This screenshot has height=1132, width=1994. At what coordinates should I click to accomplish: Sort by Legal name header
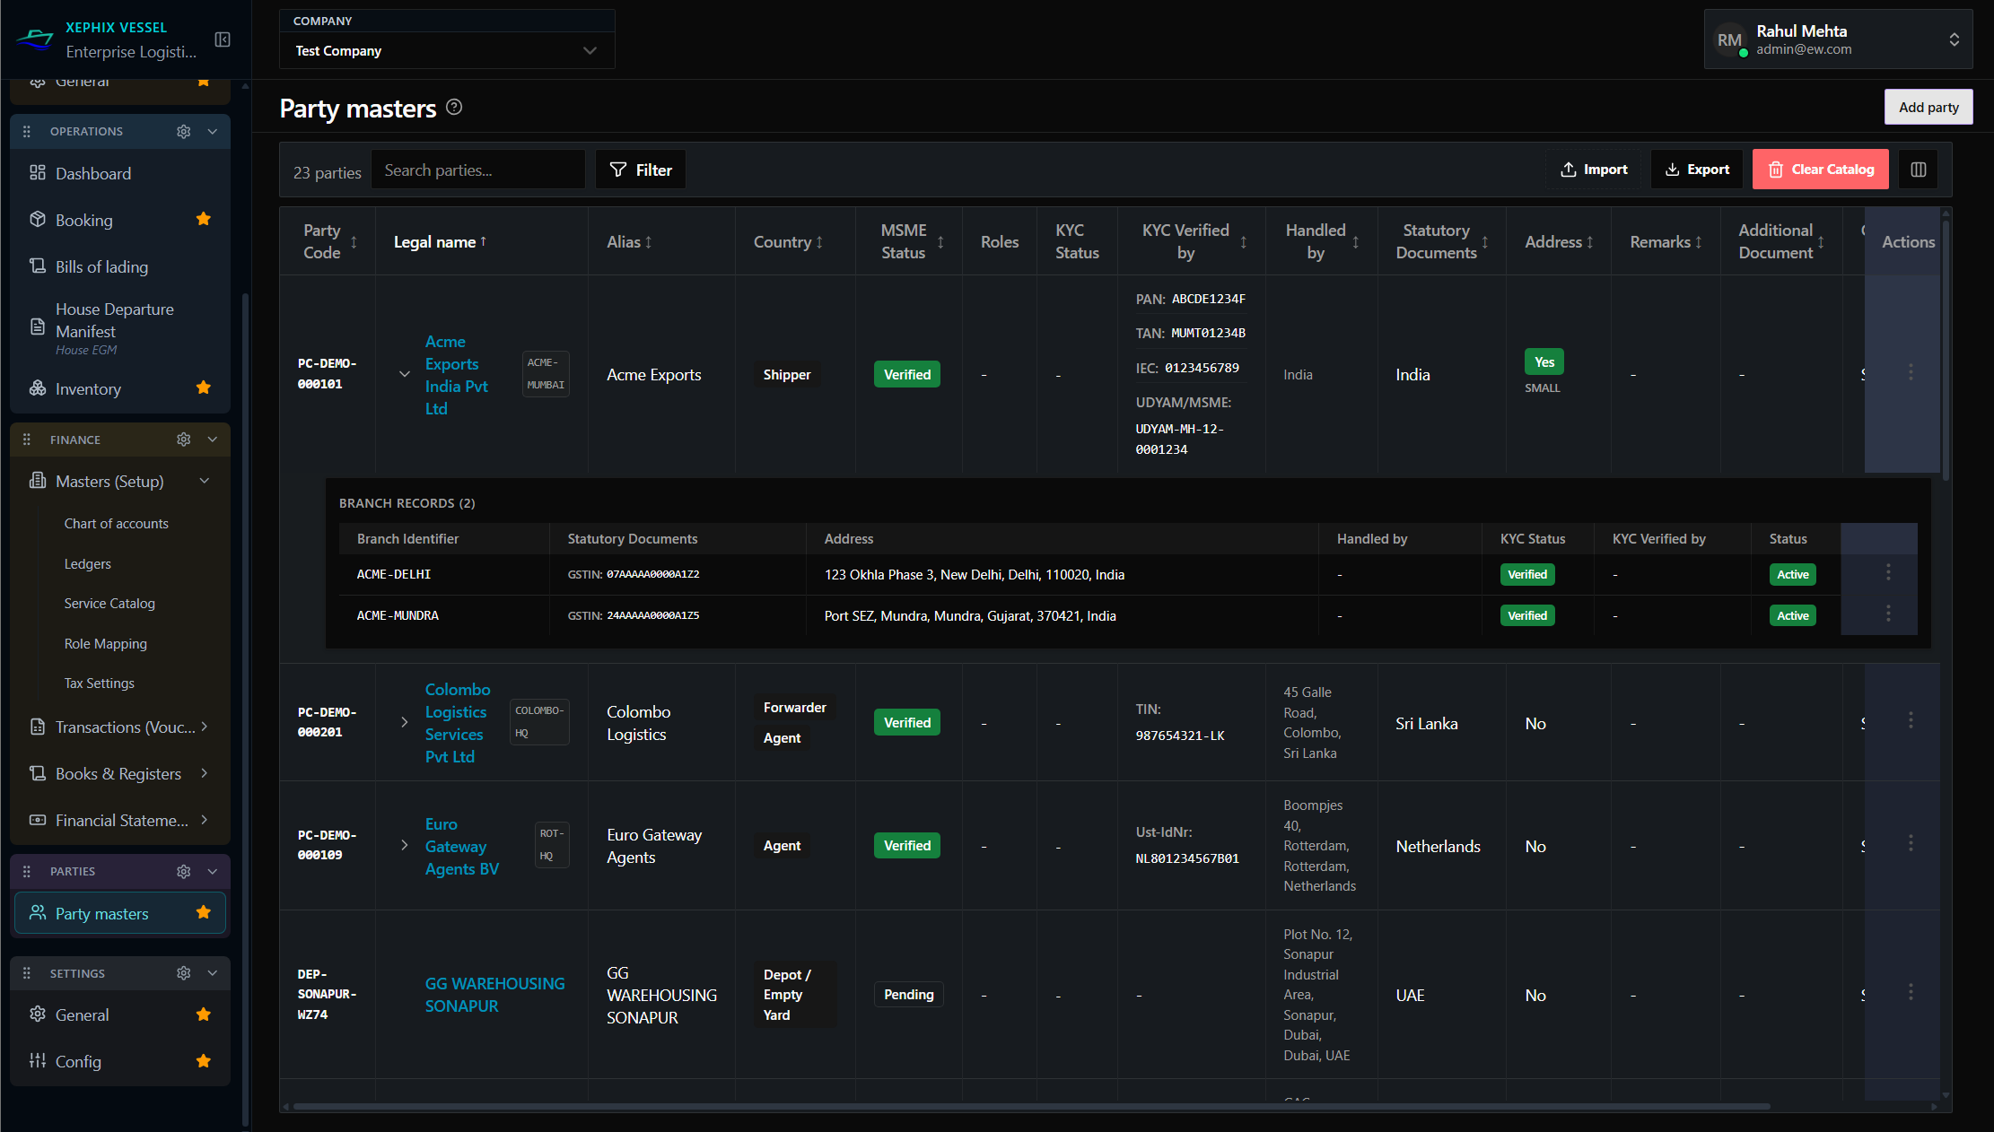[x=440, y=242]
